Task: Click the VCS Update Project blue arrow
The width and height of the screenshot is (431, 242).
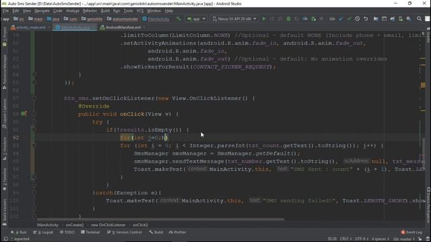Action: pos(341,19)
